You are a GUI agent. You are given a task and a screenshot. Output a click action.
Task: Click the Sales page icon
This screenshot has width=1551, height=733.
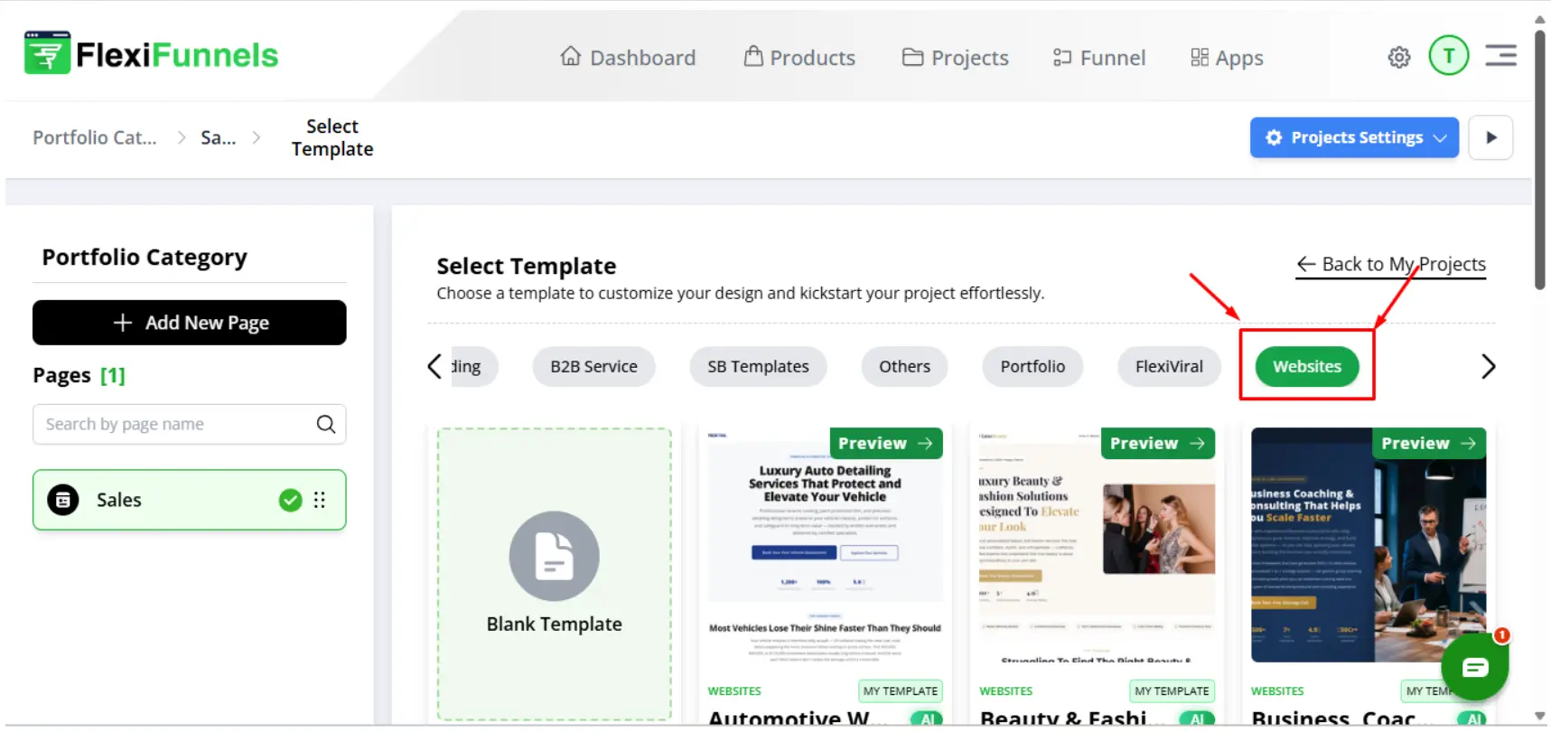pyautogui.click(x=63, y=500)
